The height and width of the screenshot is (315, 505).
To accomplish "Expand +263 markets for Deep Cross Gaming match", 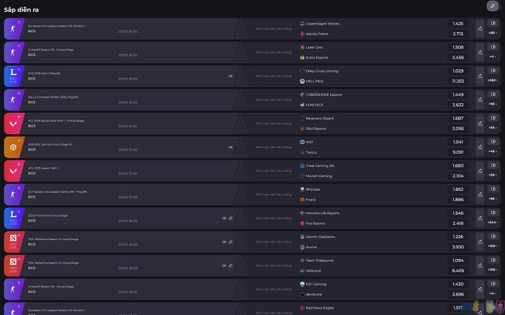I will click(x=492, y=81).
